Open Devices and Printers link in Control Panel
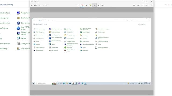The image size is (172, 96). click(5, 23)
